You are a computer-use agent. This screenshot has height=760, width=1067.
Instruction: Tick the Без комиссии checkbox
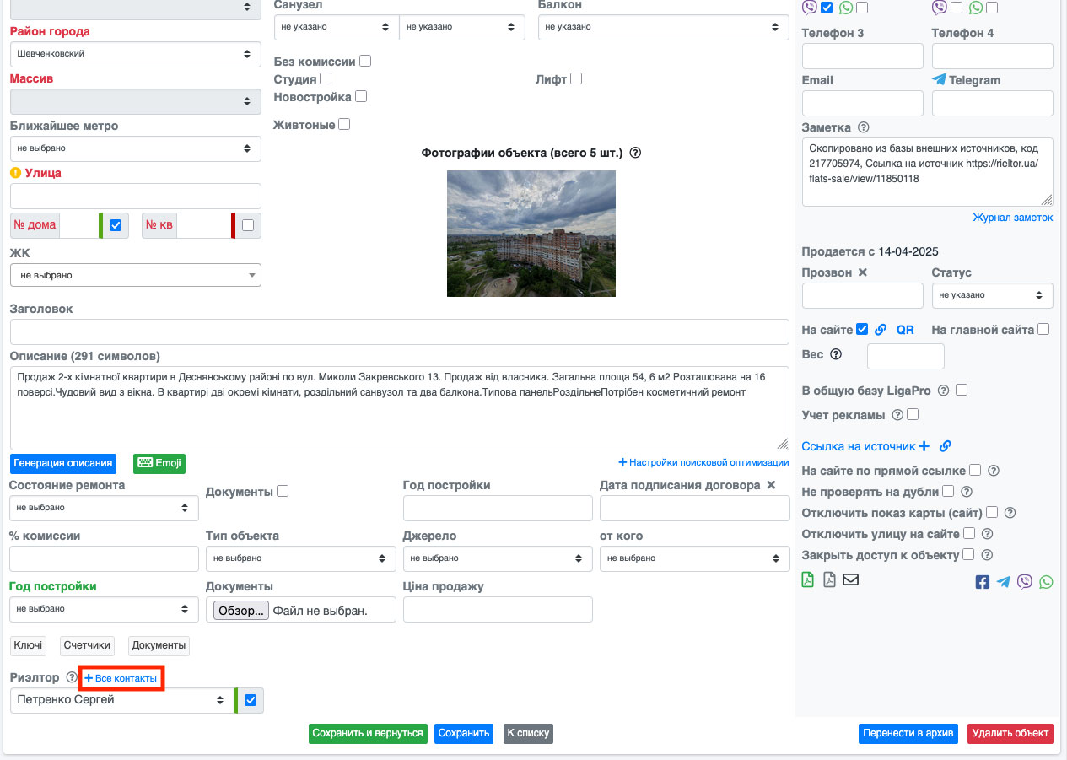(365, 62)
